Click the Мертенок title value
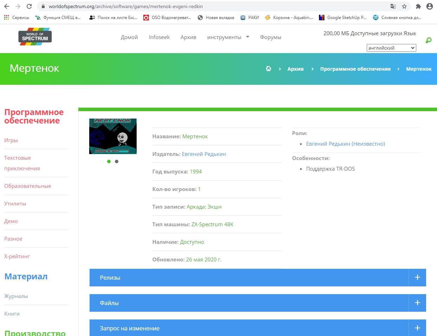 [x=195, y=136]
